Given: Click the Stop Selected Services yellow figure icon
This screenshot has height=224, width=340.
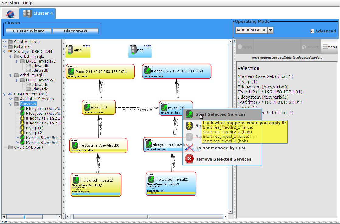Looking at the screenshot, I should 189,126.
